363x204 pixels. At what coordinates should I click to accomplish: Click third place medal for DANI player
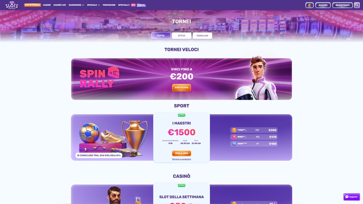pyautogui.click(x=234, y=144)
